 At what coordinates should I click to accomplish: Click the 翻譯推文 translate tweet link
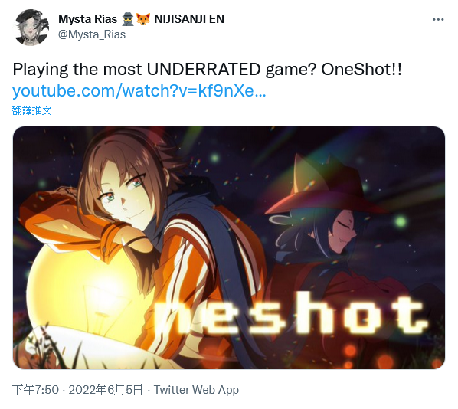tap(32, 111)
